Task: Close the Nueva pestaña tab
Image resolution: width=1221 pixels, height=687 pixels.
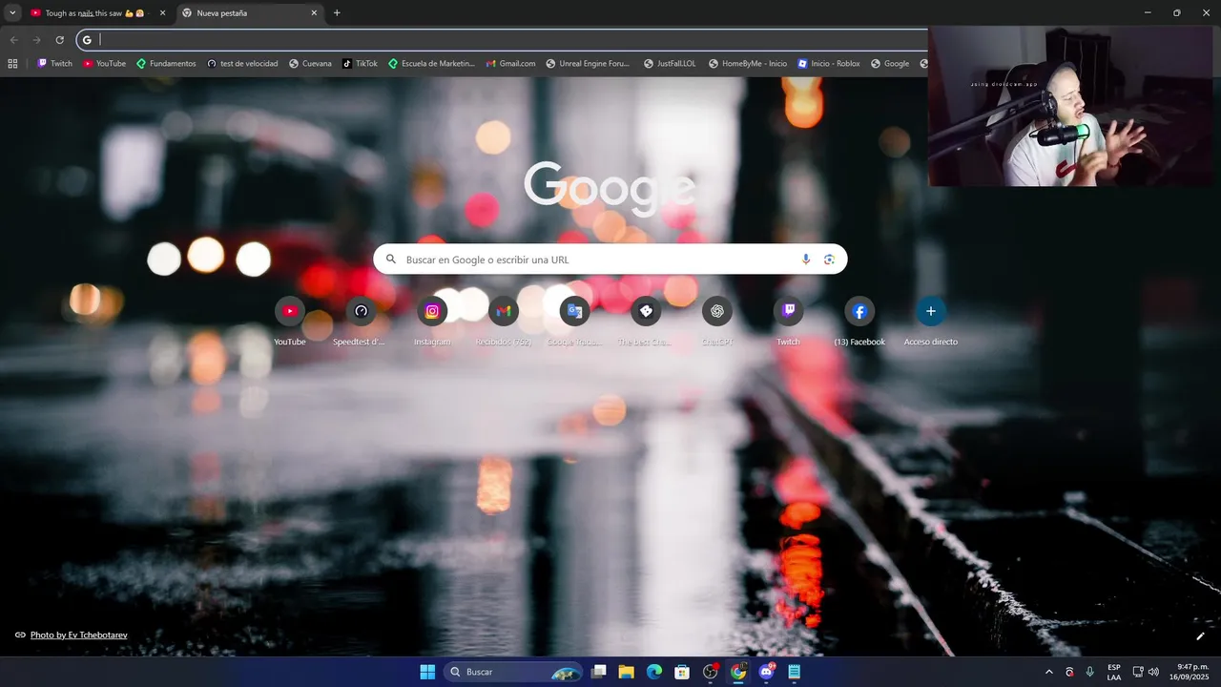Action: click(x=314, y=13)
